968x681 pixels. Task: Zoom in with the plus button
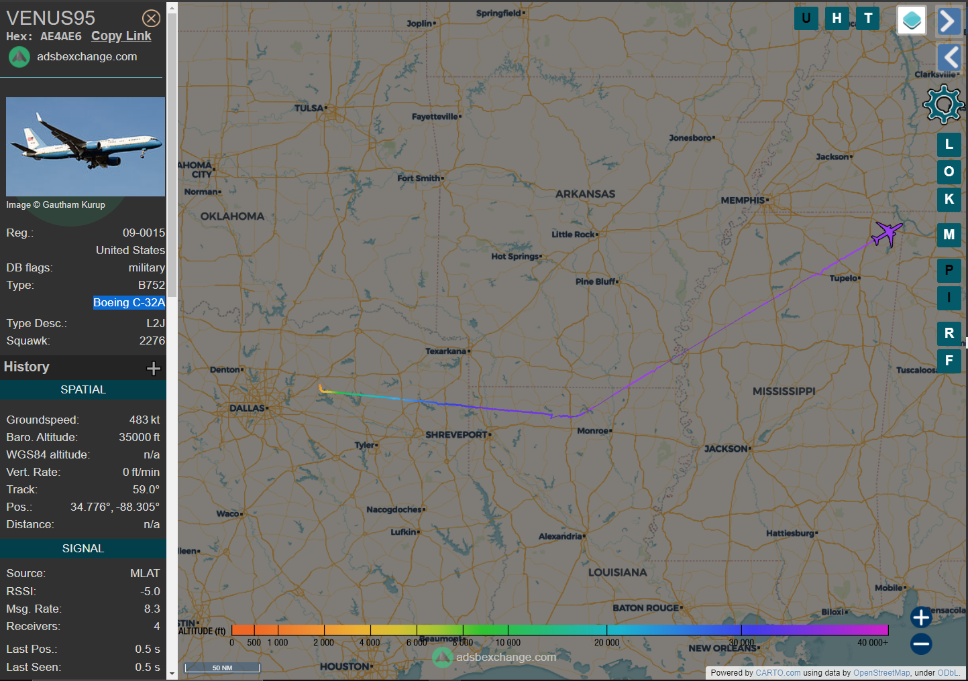coord(921,617)
